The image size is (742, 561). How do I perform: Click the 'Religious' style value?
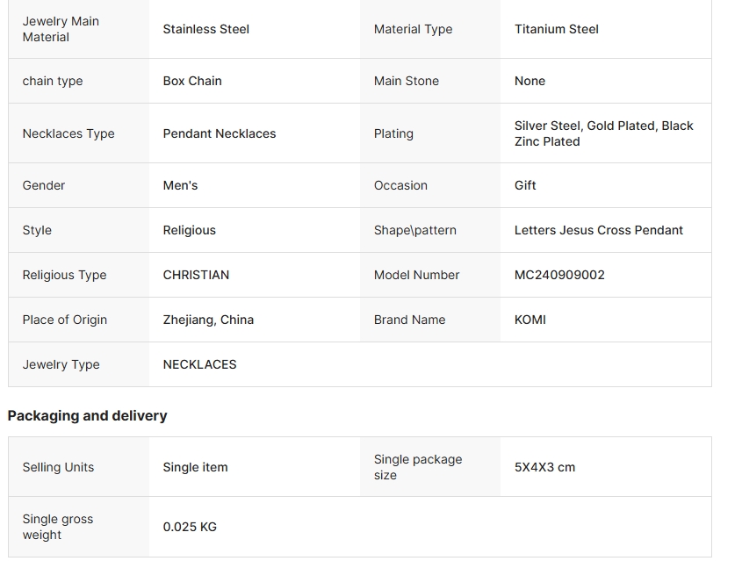pos(189,230)
